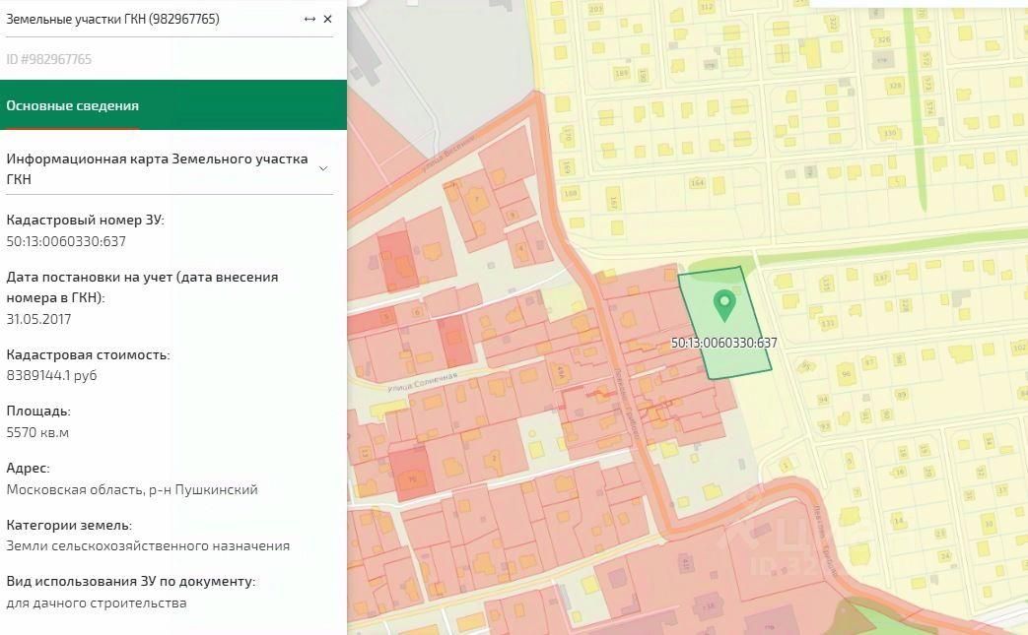Select the registration date 31.05.2017
1028x635 pixels.
click(x=38, y=319)
